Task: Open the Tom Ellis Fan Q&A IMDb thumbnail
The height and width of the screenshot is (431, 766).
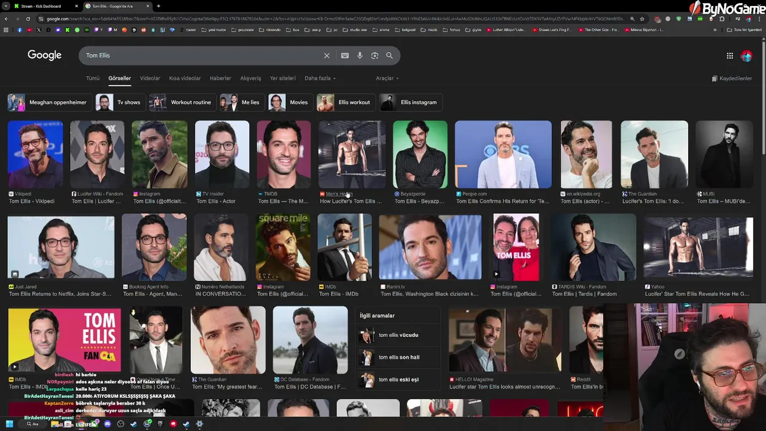Action: pyautogui.click(x=65, y=340)
